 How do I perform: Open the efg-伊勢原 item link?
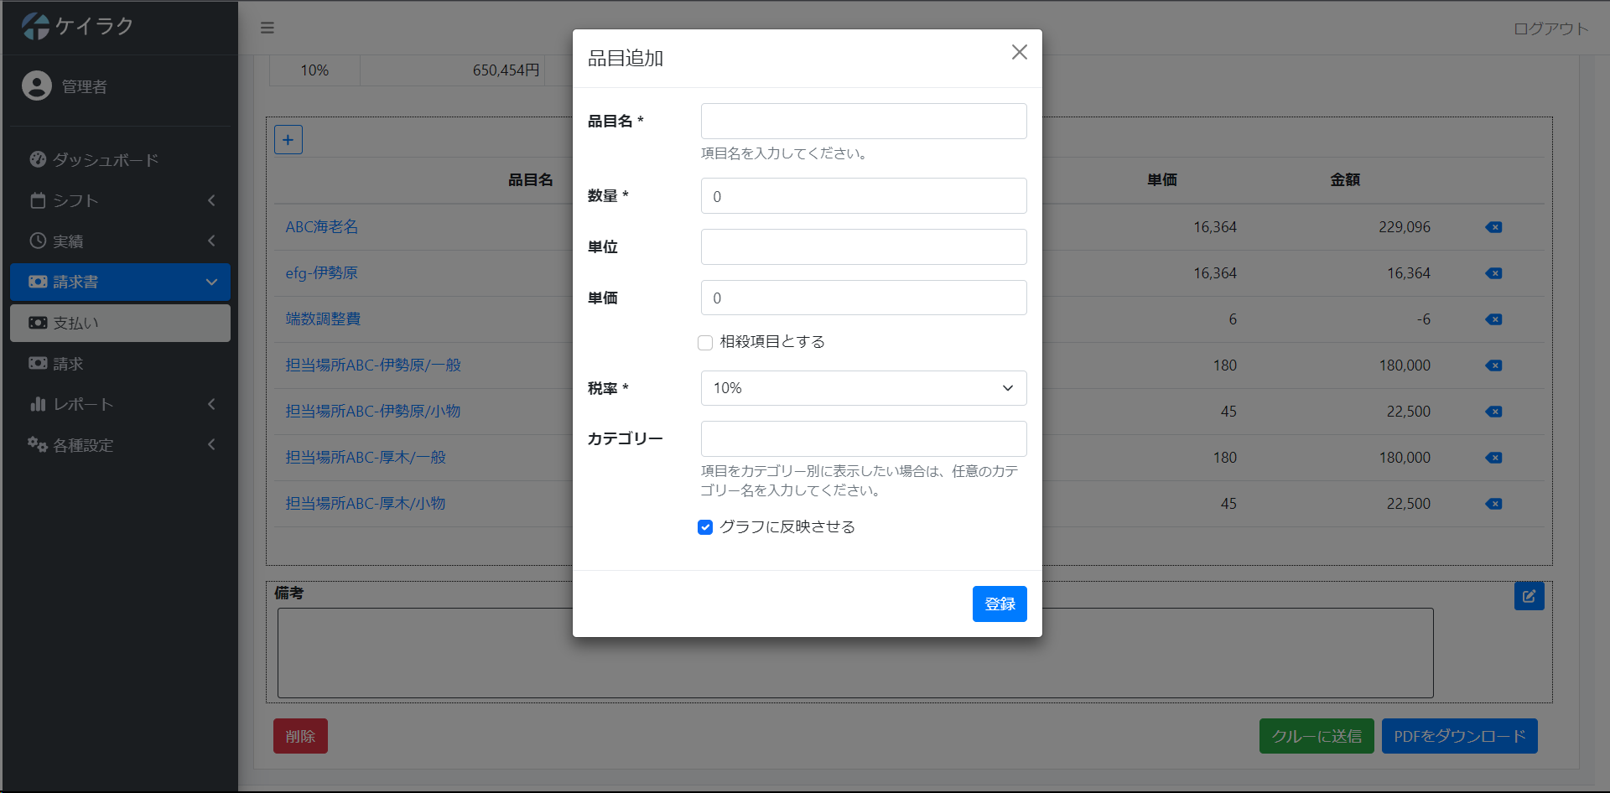322,273
